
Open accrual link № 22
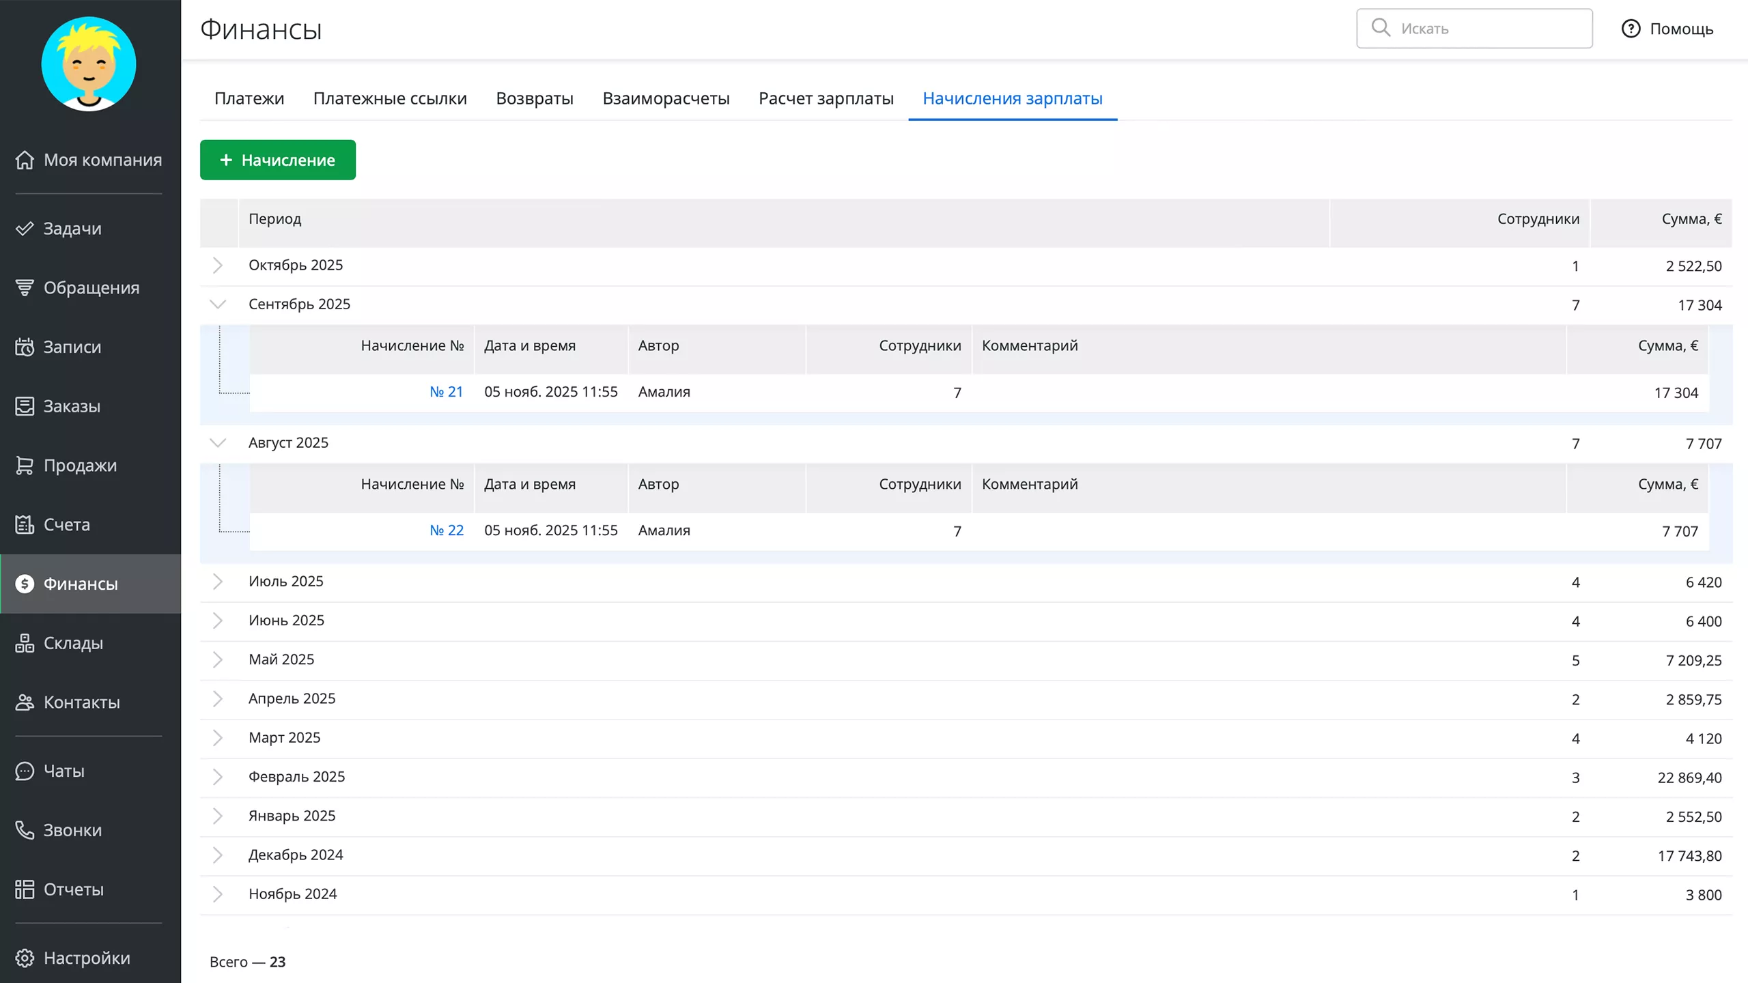(446, 530)
